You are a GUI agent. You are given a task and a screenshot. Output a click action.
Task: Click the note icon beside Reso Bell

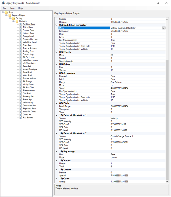coord(20,67)
